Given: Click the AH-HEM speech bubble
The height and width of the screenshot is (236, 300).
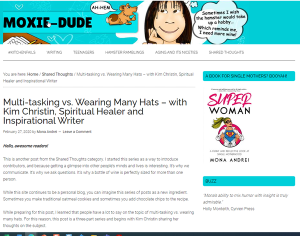Looking at the screenshot, I should (x=102, y=7).
